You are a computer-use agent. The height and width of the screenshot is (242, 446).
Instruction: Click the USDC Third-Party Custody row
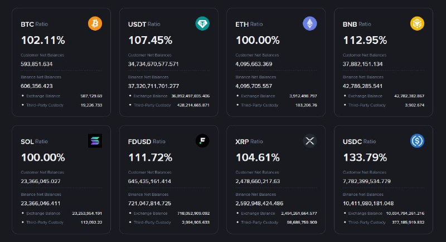coord(386,221)
